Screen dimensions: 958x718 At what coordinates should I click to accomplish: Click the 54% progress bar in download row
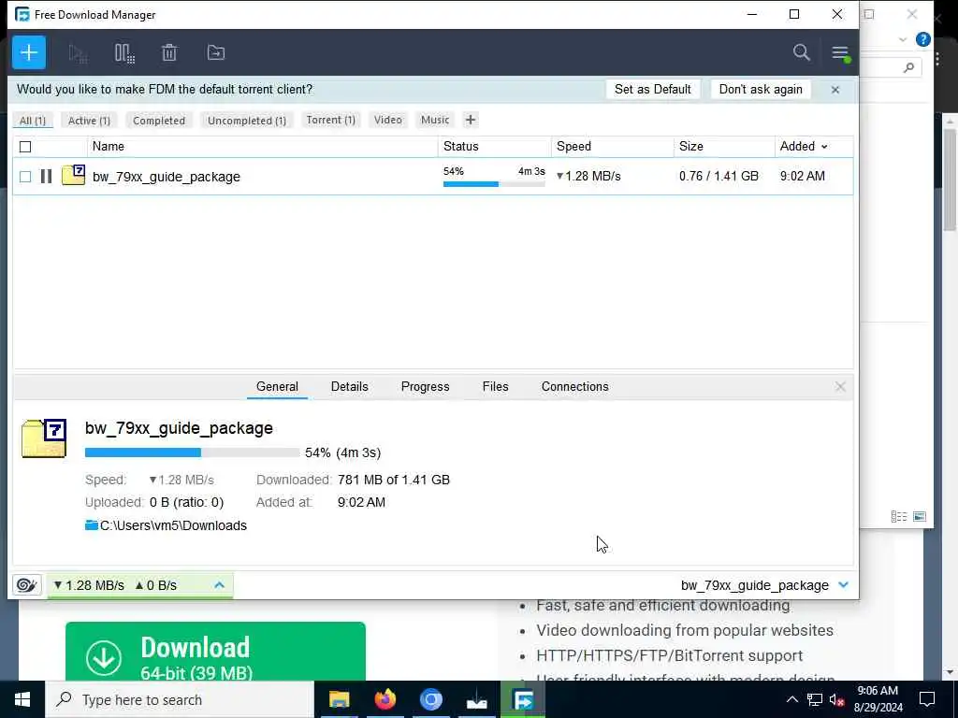pyautogui.click(x=494, y=184)
